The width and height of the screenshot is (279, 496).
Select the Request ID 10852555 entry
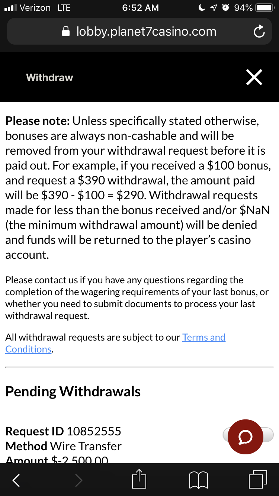pos(63,431)
